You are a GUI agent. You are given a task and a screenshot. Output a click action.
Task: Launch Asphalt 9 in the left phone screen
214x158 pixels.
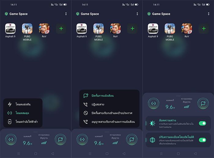pyautogui.click(x=10, y=29)
